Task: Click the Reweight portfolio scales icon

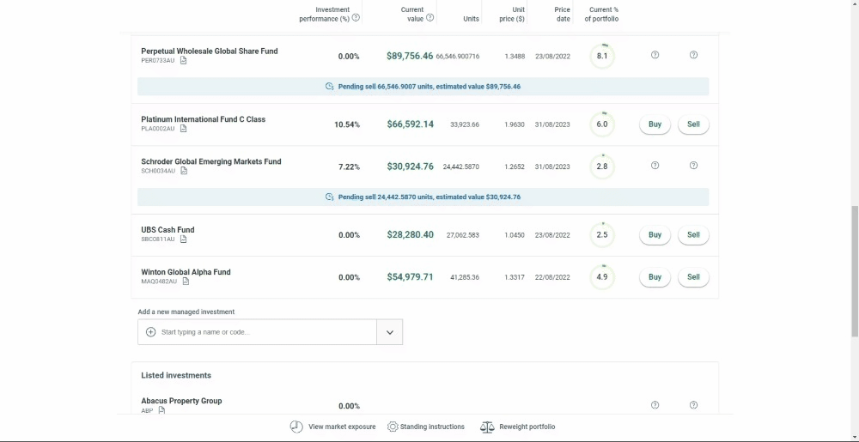Action: pyautogui.click(x=487, y=427)
